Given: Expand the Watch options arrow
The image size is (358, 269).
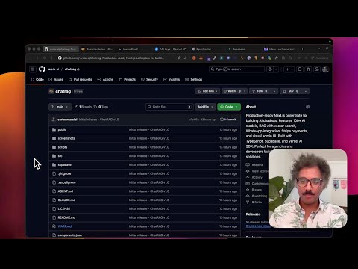Looking at the screenshot, I should click(245, 91).
